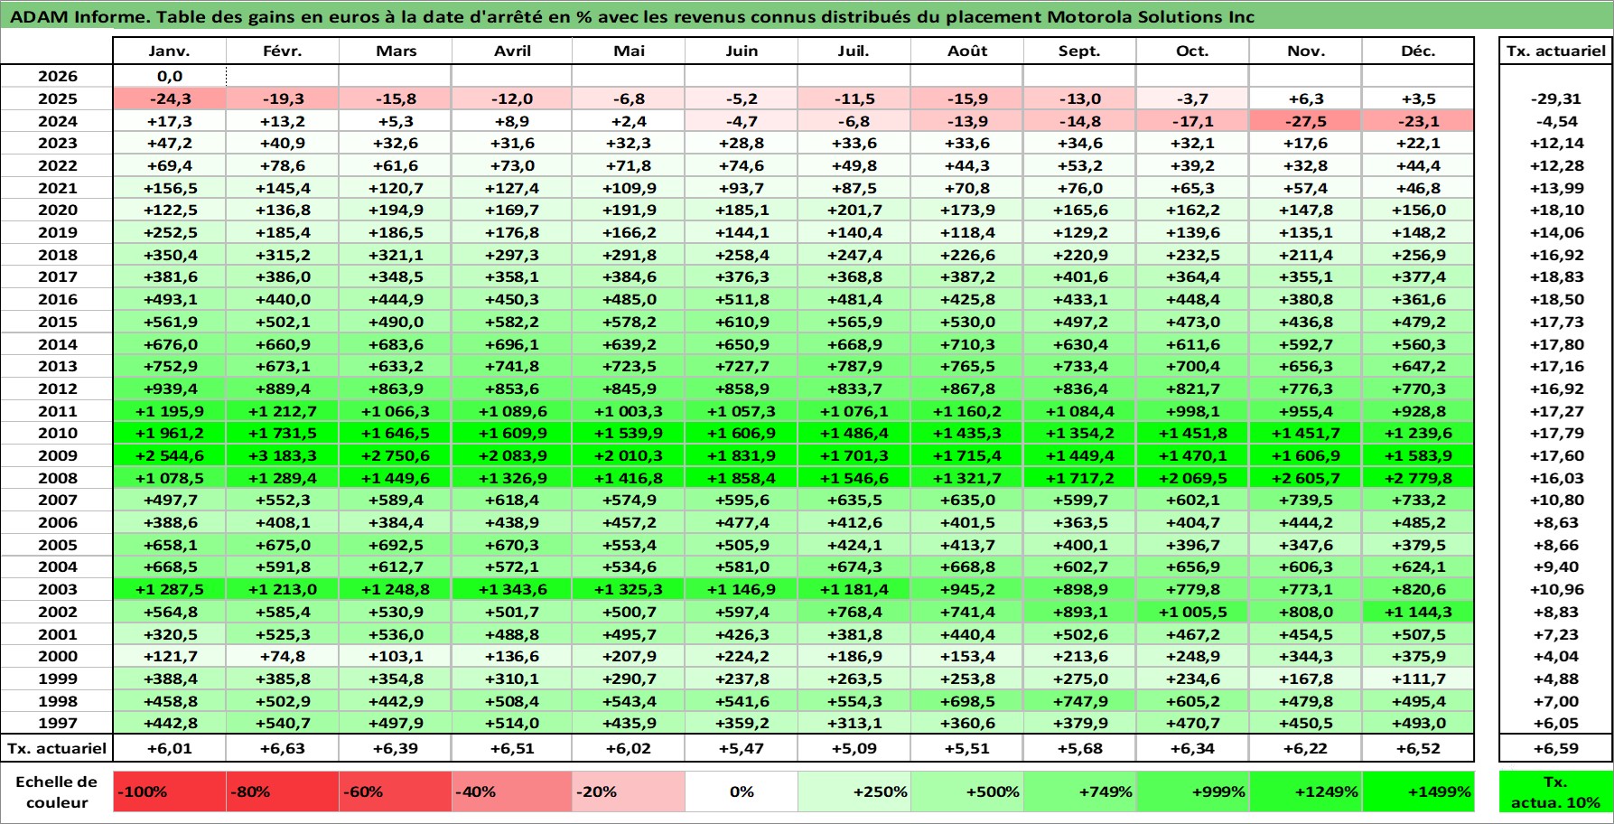Click the Tx. actua. 10% green swatch
1614x824 pixels.
[x=1555, y=791]
